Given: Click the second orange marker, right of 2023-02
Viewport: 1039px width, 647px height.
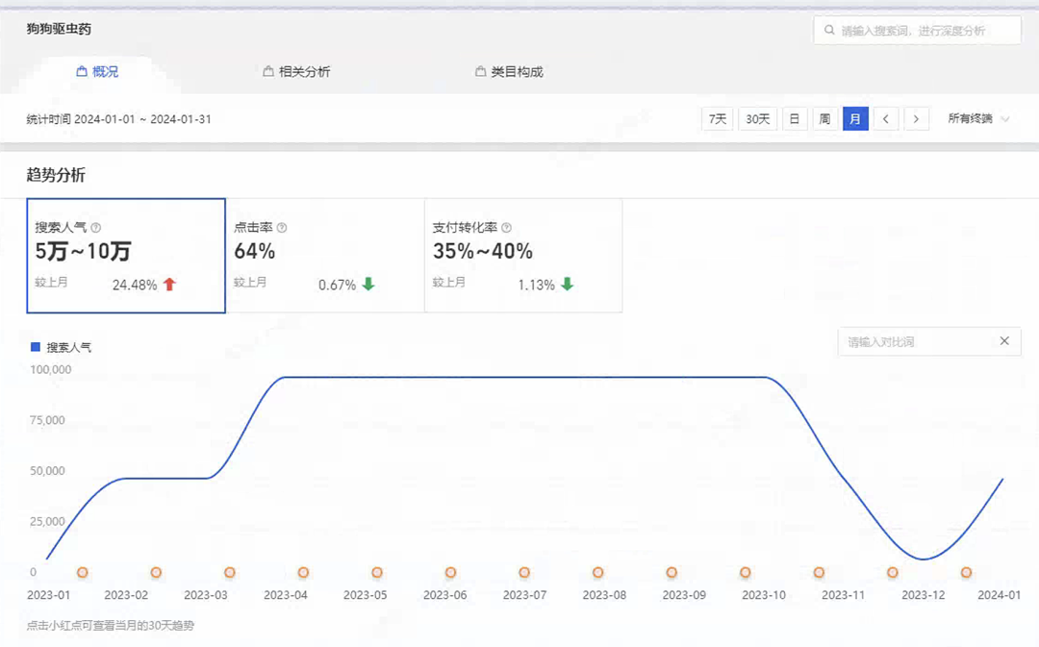Looking at the screenshot, I should pyautogui.click(x=156, y=572).
